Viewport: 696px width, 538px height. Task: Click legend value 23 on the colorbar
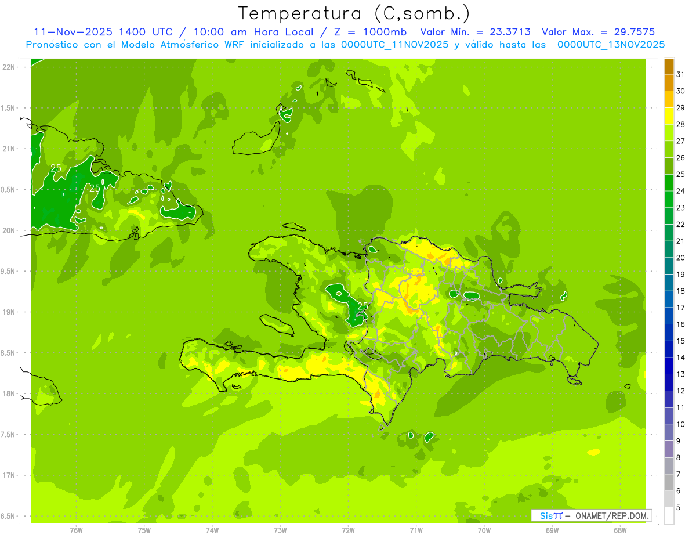(x=680, y=208)
